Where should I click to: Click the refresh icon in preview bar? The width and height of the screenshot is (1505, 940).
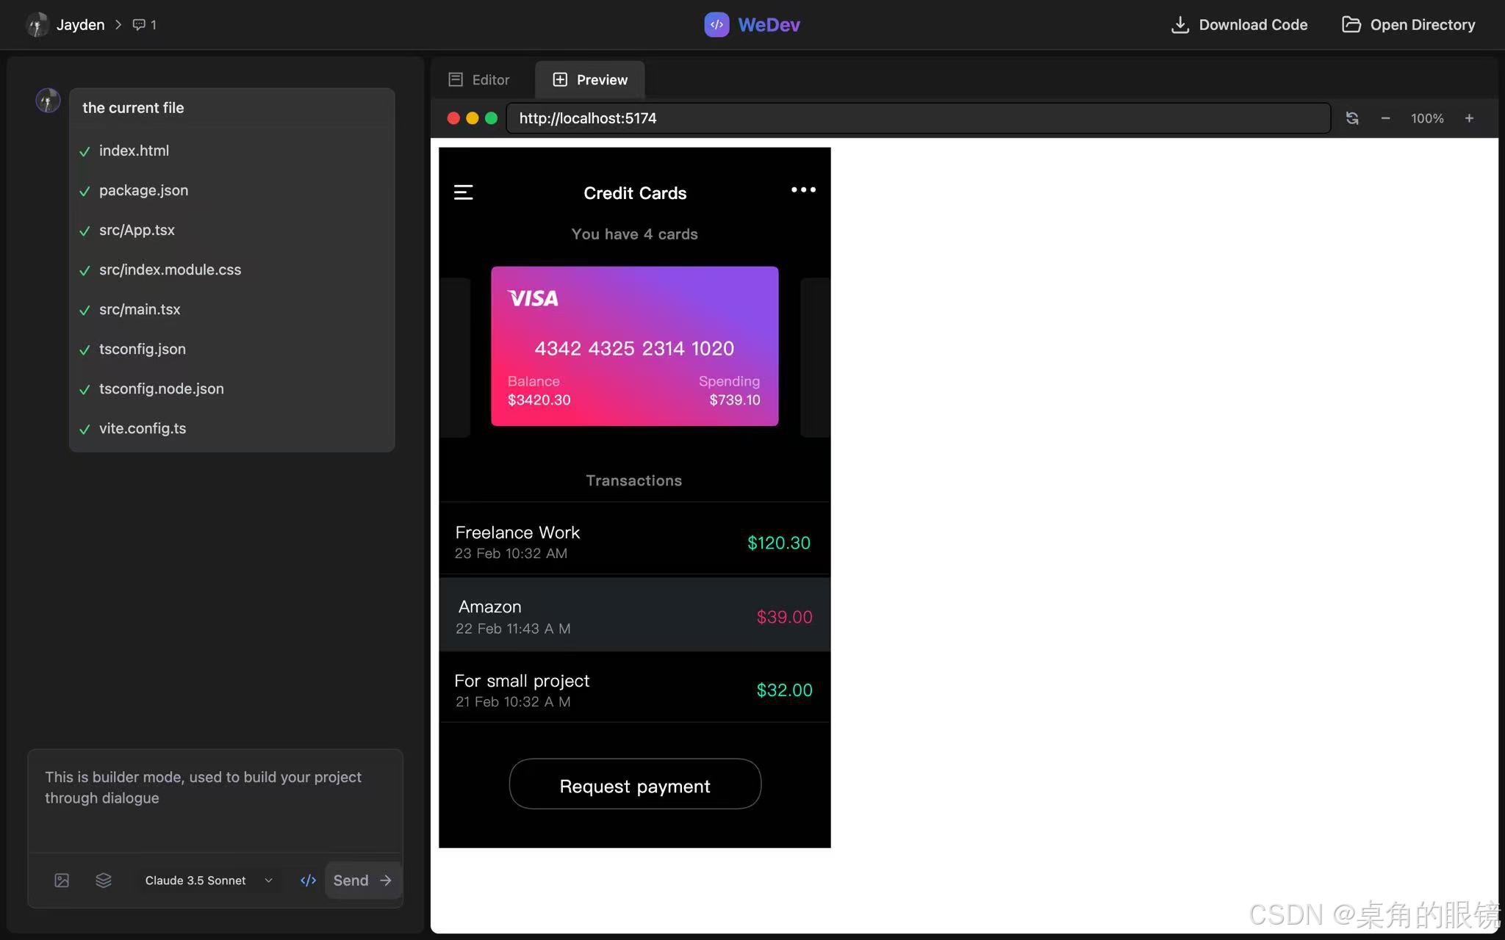[x=1352, y=118]
